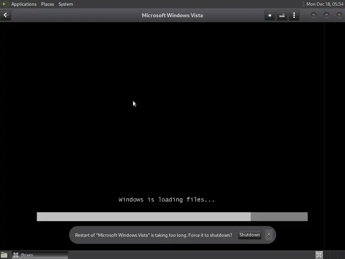Click the Boxes tray icon in bottom panel
The width and height of the screenshot is (345, 259).
[319, 255]
